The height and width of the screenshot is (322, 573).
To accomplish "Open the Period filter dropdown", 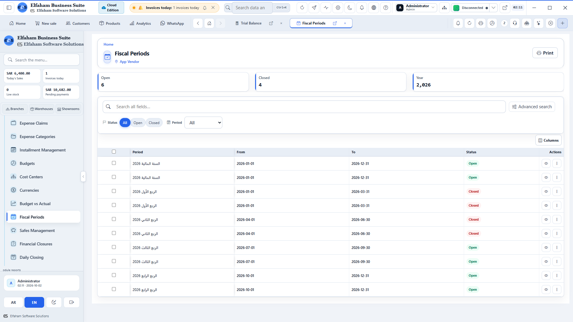I will (203, 123).
